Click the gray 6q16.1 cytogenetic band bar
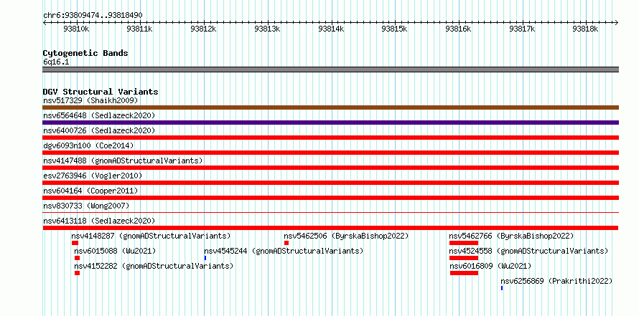The image size is (639, 316). (x=330, y=70)
